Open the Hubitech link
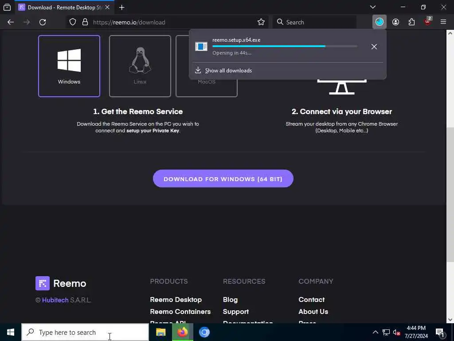Viewport: 454px width, 341px height. tap(55, 300)
